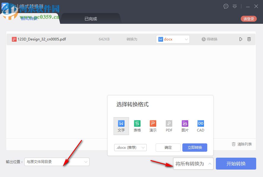Click the red 请登录 login button
This screenshot has width=263, height=177.
tap(249, 19)
